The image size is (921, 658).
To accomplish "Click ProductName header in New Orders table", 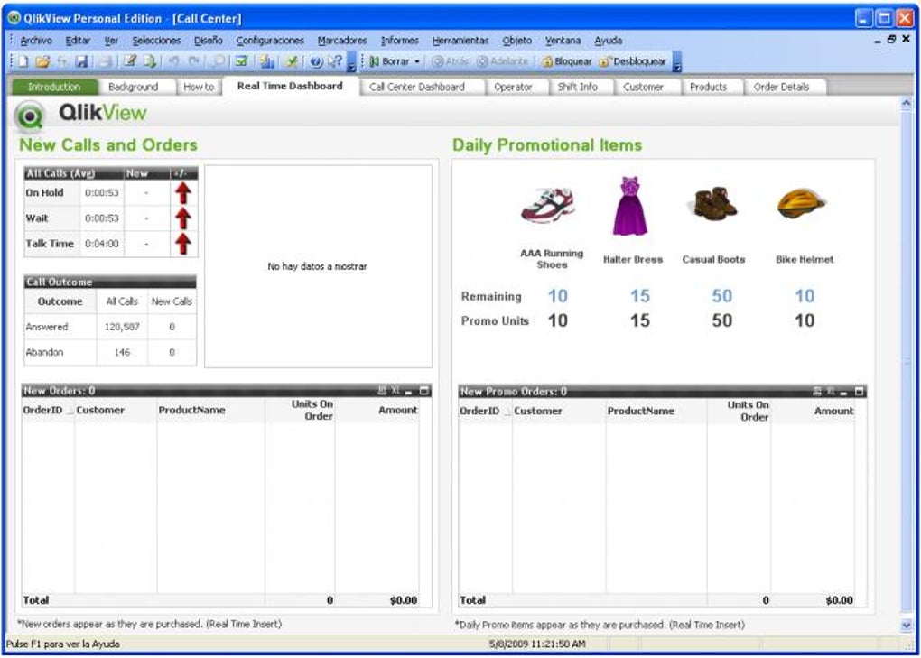I will pyautogui.click(x=192, y=410).
